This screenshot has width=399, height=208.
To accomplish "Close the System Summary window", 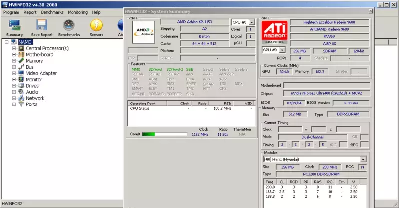I will 371,11.
